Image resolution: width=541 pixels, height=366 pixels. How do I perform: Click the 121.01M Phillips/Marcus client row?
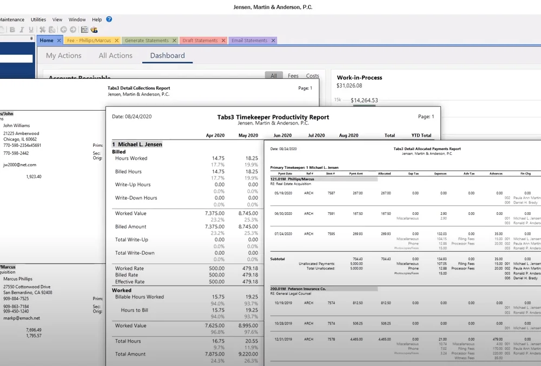324,179
